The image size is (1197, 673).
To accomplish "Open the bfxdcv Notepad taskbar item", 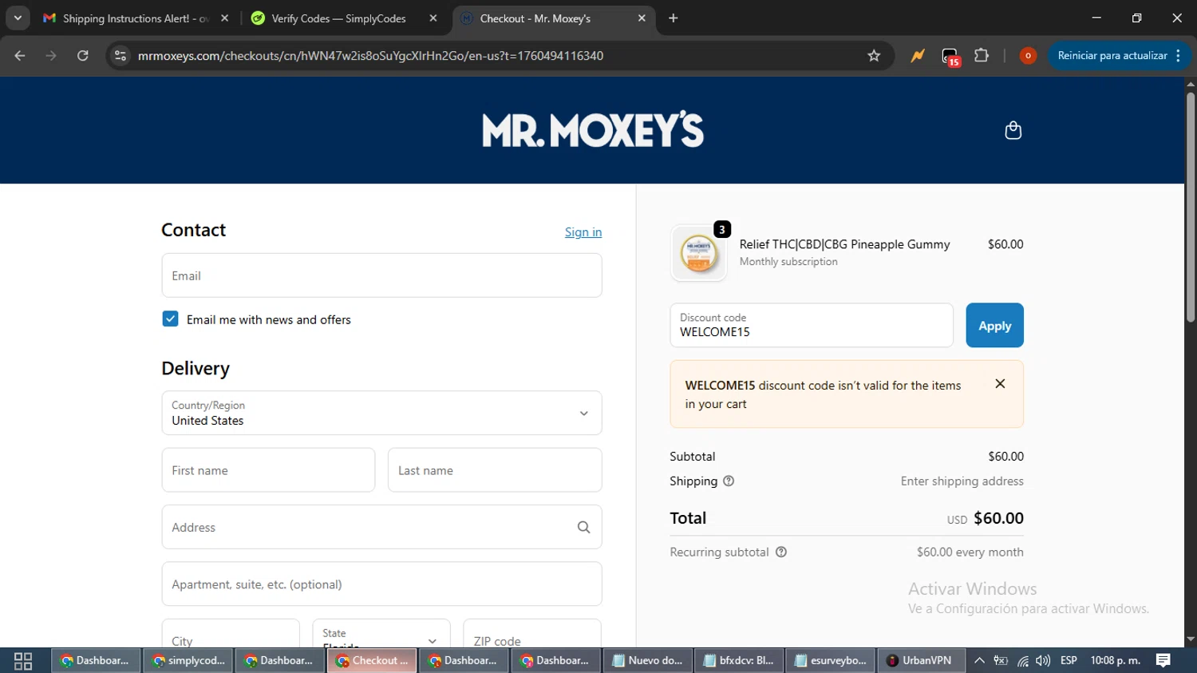I will 740,660.
